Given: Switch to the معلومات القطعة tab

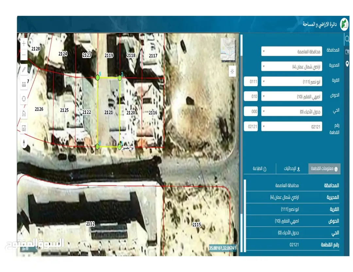Looking at the screenshot, I should [x=324, y=169].
